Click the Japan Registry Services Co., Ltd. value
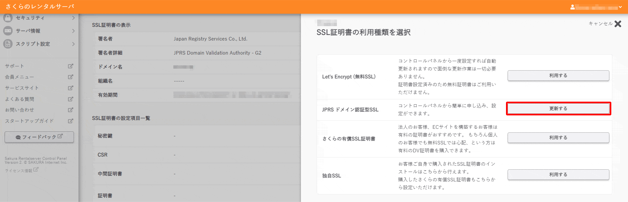 [210, 39]
